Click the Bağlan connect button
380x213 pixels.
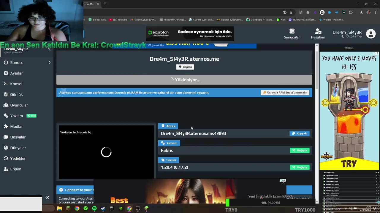click(185, 67)
